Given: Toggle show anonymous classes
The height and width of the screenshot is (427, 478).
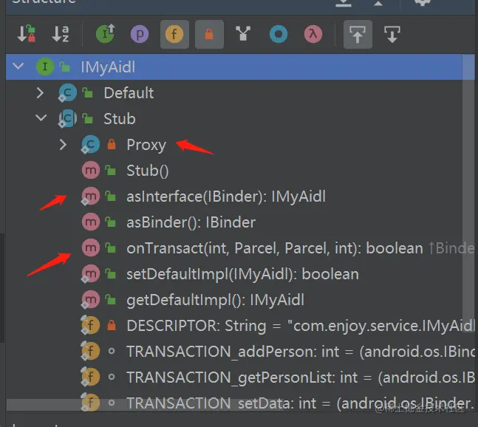Looking at the screenshot, I should tap(279, 34).
